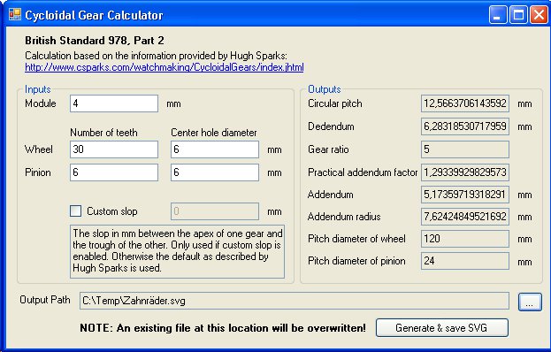Select the Pinion center hole diameter field
This screenshot has width=551, height=352.
215,172
